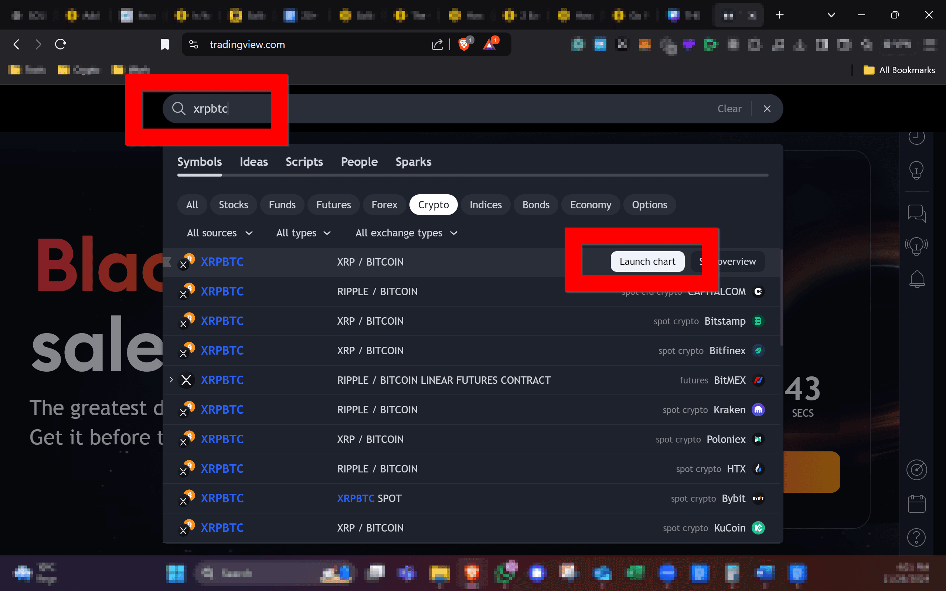Viewport: 946px width, 591px height.
Task: Clear the search text
Action: (x=729, y=109)
